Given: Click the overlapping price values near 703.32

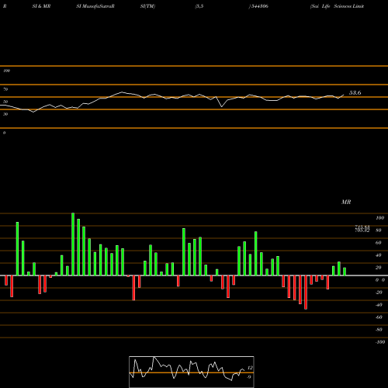Looking at the screenshot, I should [362, 229].
